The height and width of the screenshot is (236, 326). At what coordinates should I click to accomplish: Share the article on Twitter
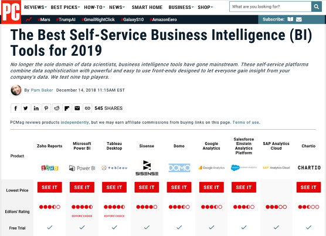tap(26, 108)
